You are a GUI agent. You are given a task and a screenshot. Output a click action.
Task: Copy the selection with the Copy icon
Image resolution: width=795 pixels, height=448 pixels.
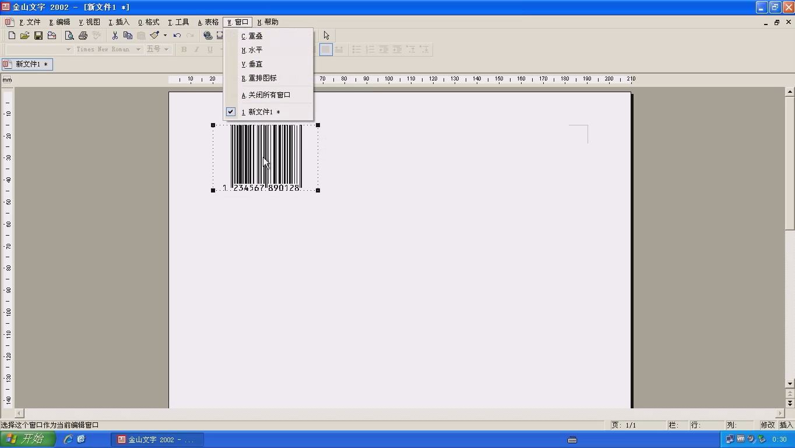tap(128, 36)
